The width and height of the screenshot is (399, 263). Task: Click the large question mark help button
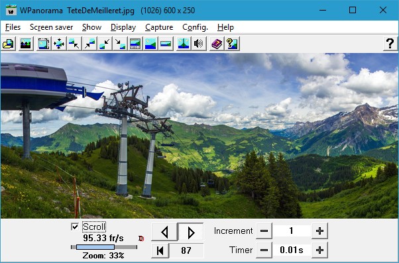pos(390,44)
